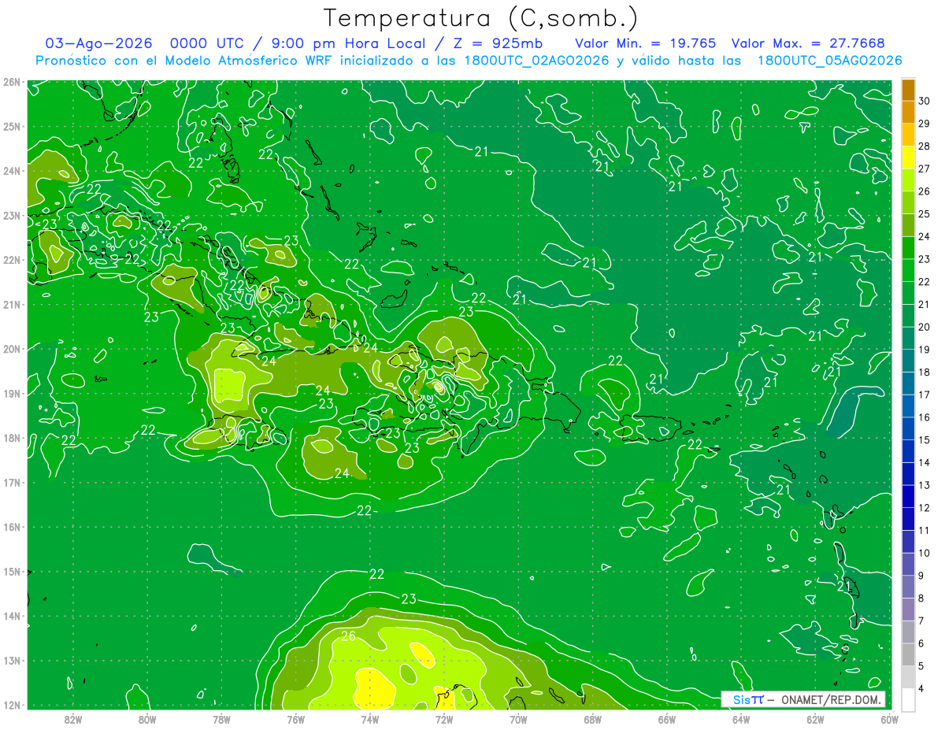Click the valid-until time "1800UTC_05AGO2026"

tap(829, 61)
